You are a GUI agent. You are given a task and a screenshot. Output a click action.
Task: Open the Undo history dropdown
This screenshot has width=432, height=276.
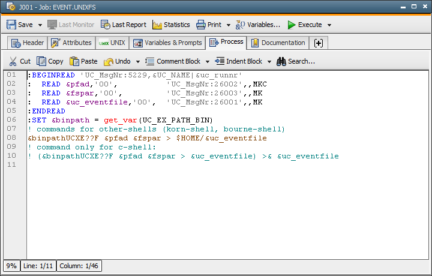[x=138, y=62]
